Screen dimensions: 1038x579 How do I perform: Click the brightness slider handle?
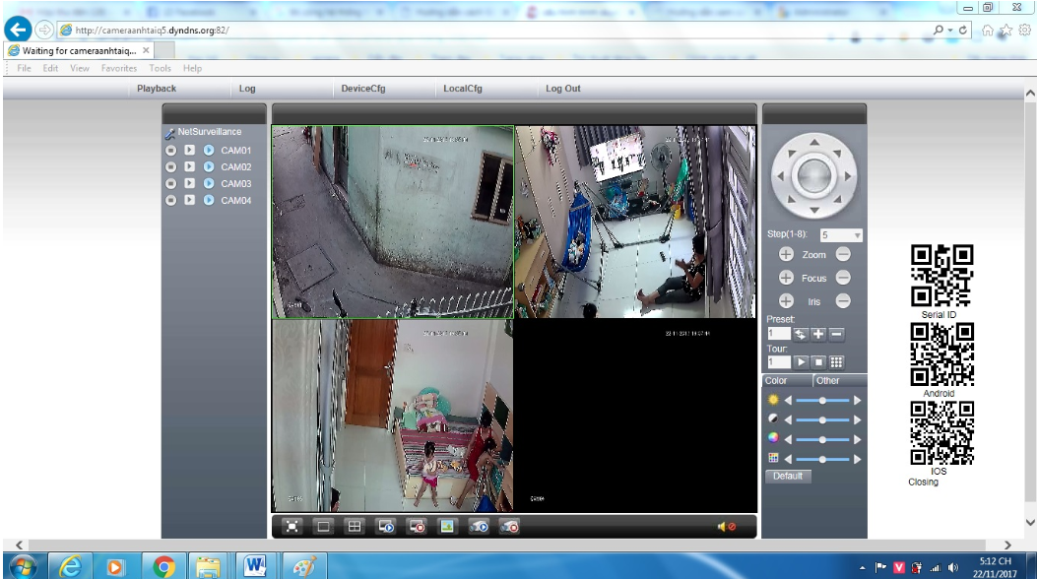point(822,400)
